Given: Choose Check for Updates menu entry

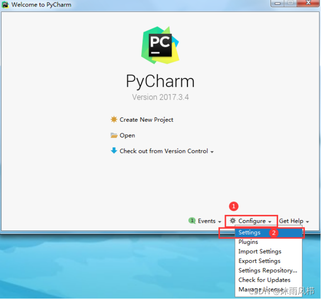Looking at the screenshot, I should (268, 280).
